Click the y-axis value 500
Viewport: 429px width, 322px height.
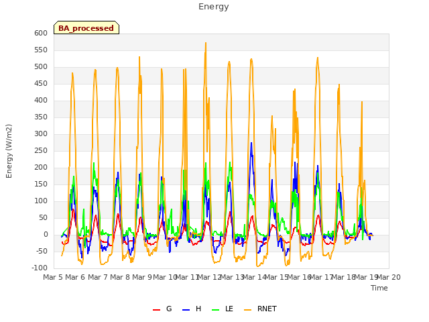click(41, 67)
